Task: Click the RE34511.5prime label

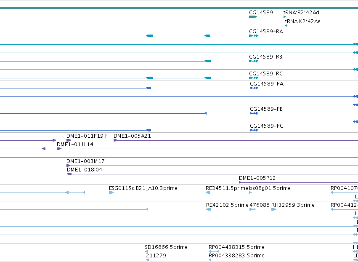Action: [x=227, y=188]
